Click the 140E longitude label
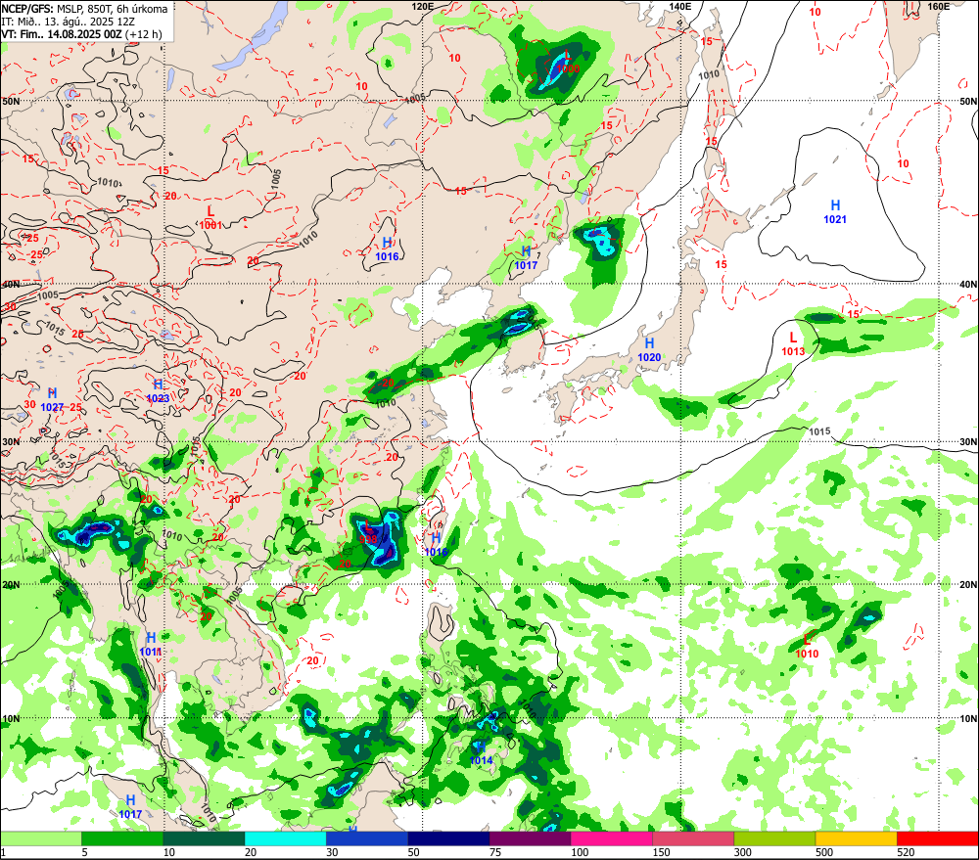The width and height of the screenshot is (979, 860). pyautogui.click(x=680, y=6)
